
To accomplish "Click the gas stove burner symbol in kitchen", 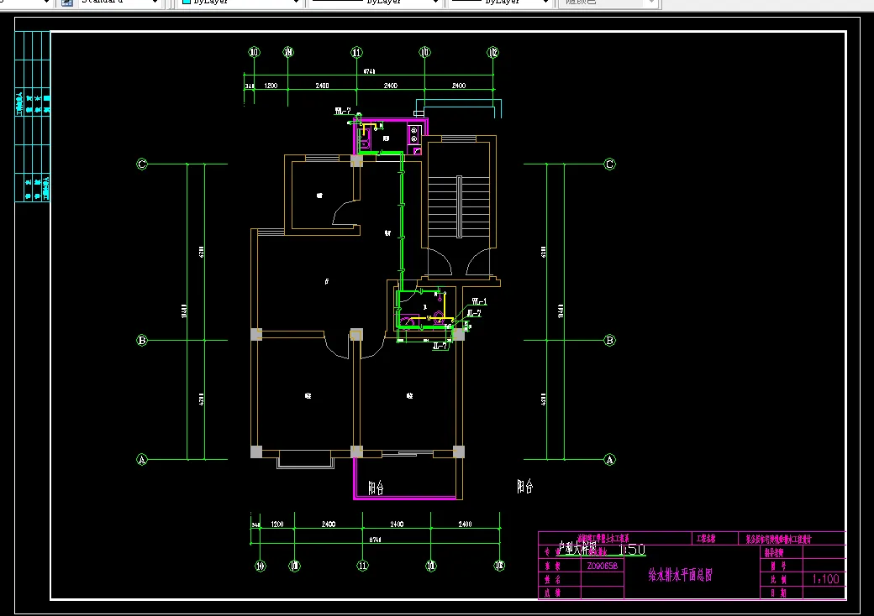I will coord(414,134).
